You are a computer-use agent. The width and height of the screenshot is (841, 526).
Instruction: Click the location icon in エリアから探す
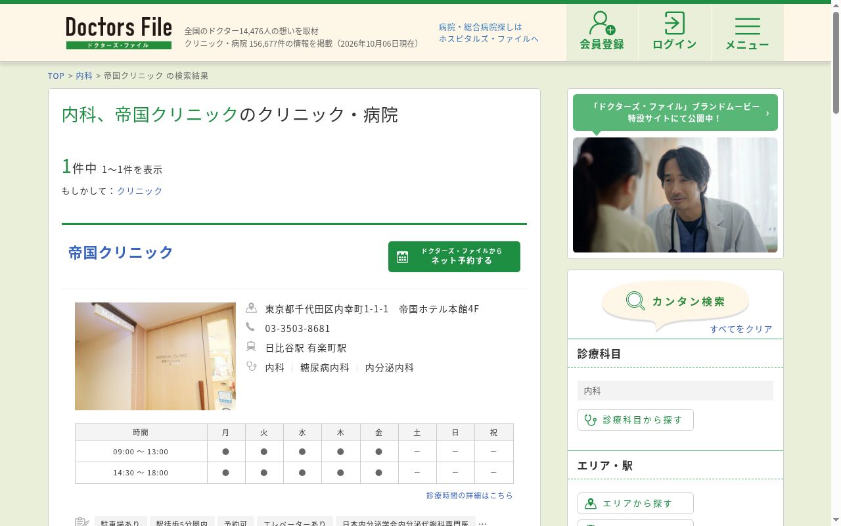(x=591, y=504)
